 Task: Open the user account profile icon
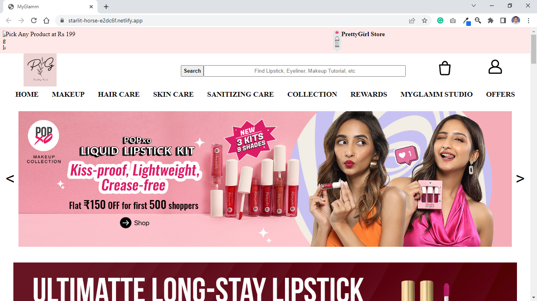pyautogui.click(x=495, y=67)
